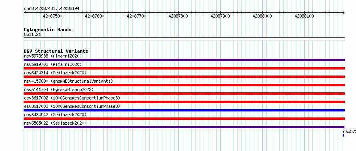Screen dimensions: 356x151
Task: Click the chr8:42087431..42088194 coordinates text
Action: click(52, 8)
